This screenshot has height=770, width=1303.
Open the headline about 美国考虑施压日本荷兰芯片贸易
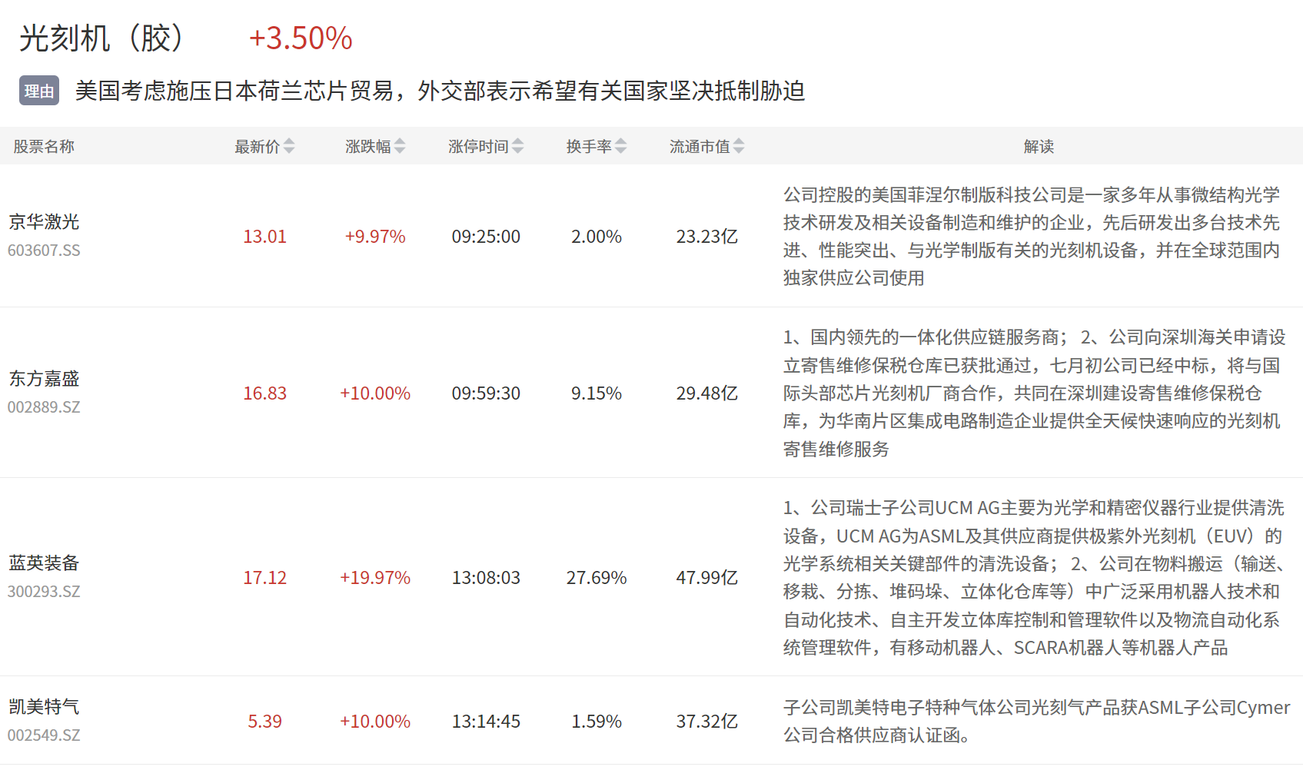tap(440, 91)
